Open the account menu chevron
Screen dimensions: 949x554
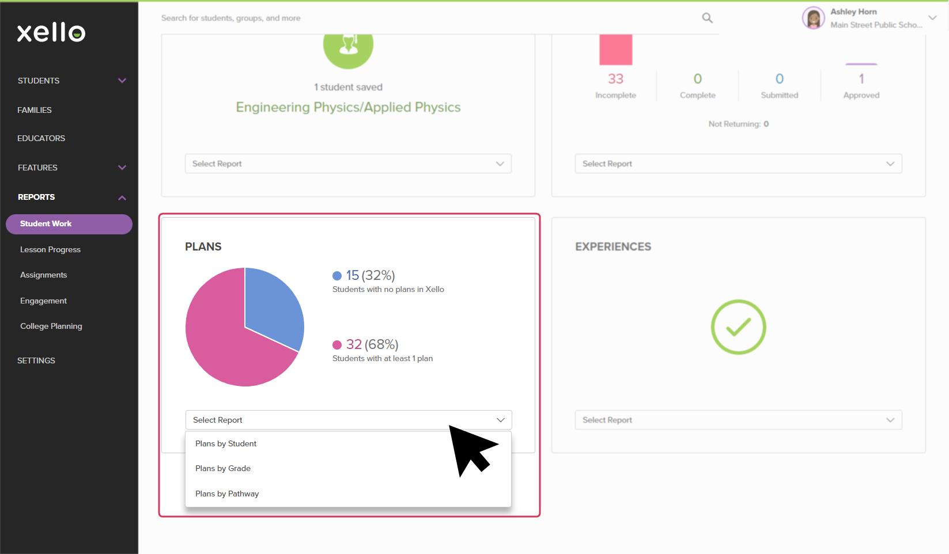click(x=932, y=18)
